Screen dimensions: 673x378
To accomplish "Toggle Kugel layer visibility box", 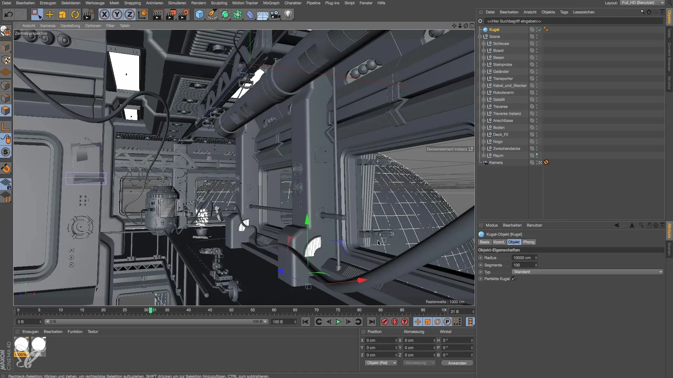I will (x=532, y=29).
